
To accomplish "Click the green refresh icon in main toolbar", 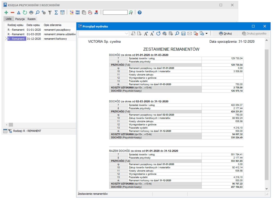I will point(25,13).
